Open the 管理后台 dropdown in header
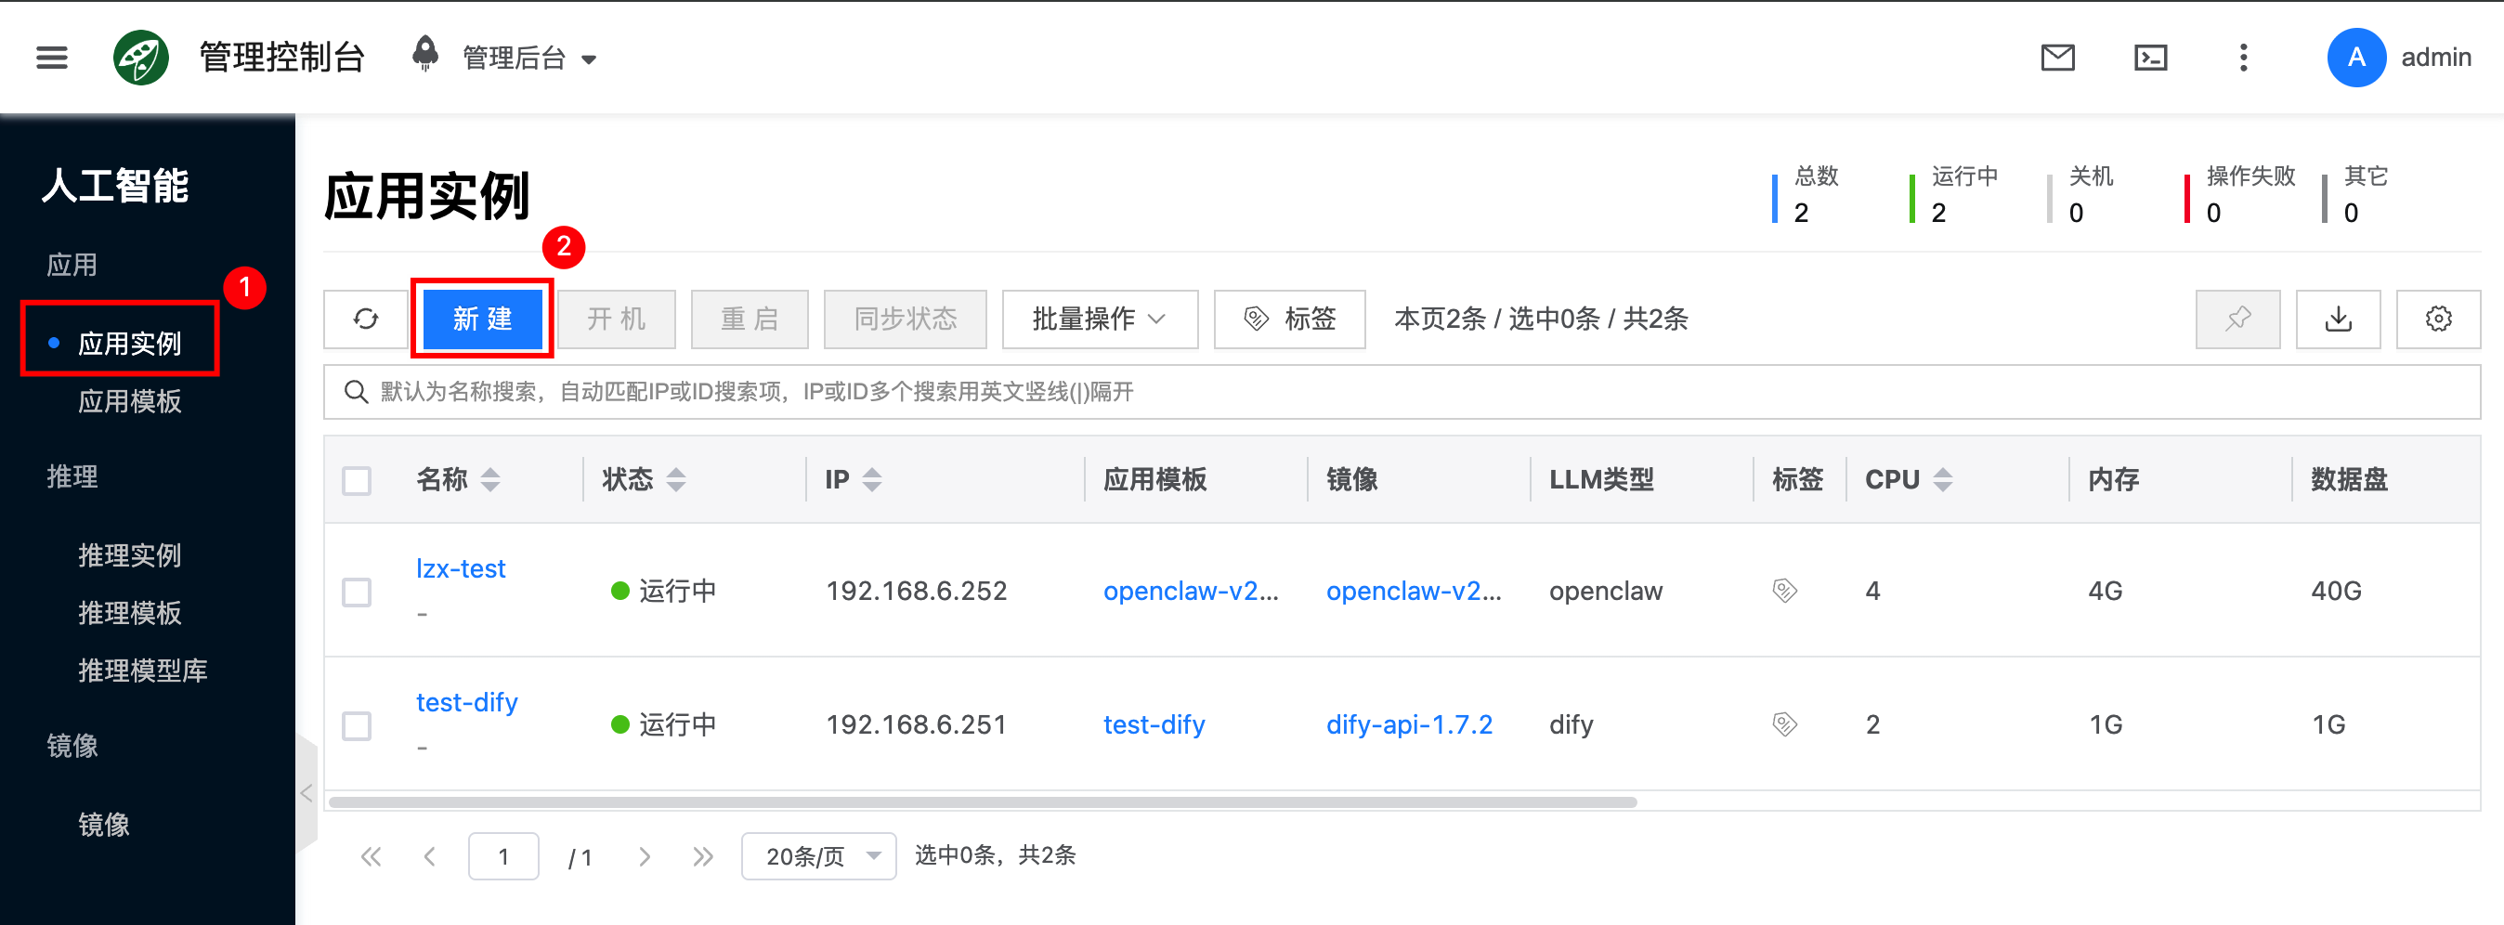2504x925 pixels. point(528,59)
